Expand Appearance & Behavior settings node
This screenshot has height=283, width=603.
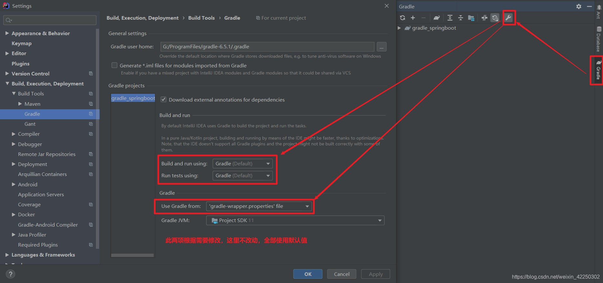7,33
